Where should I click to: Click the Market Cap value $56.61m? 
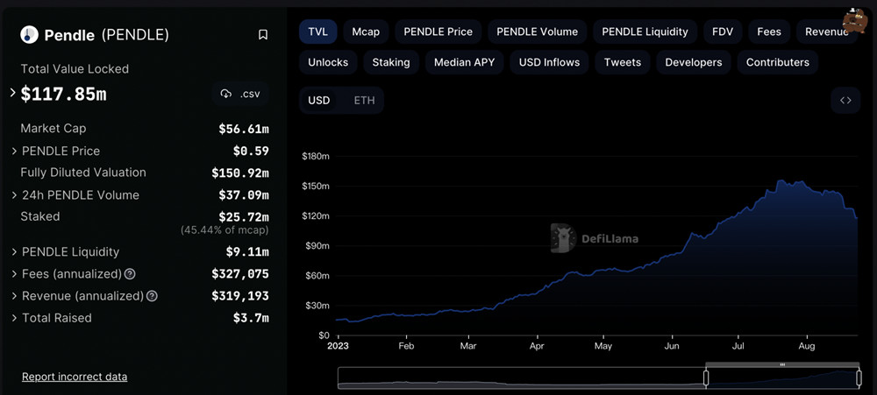(x=244, y=129)
